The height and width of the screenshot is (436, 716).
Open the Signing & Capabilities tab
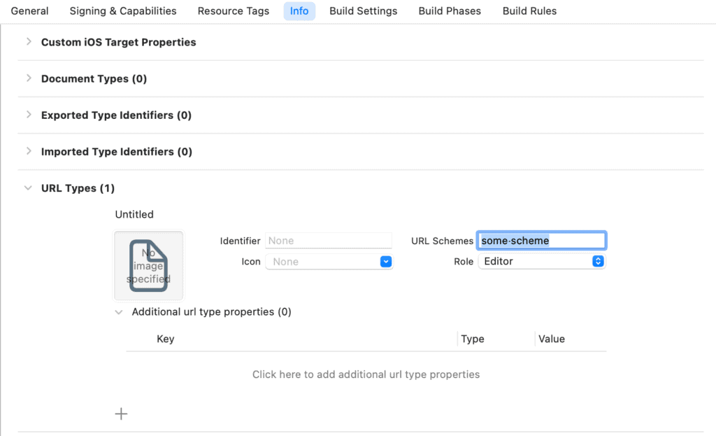123,11
